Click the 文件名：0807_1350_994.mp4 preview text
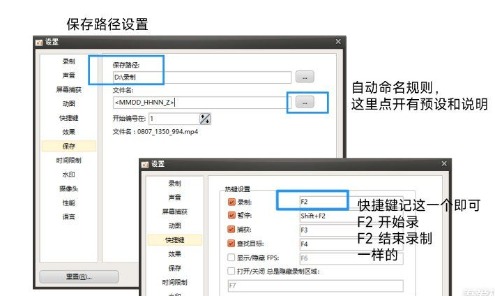495x296 pixels. (x=155, y=131)
